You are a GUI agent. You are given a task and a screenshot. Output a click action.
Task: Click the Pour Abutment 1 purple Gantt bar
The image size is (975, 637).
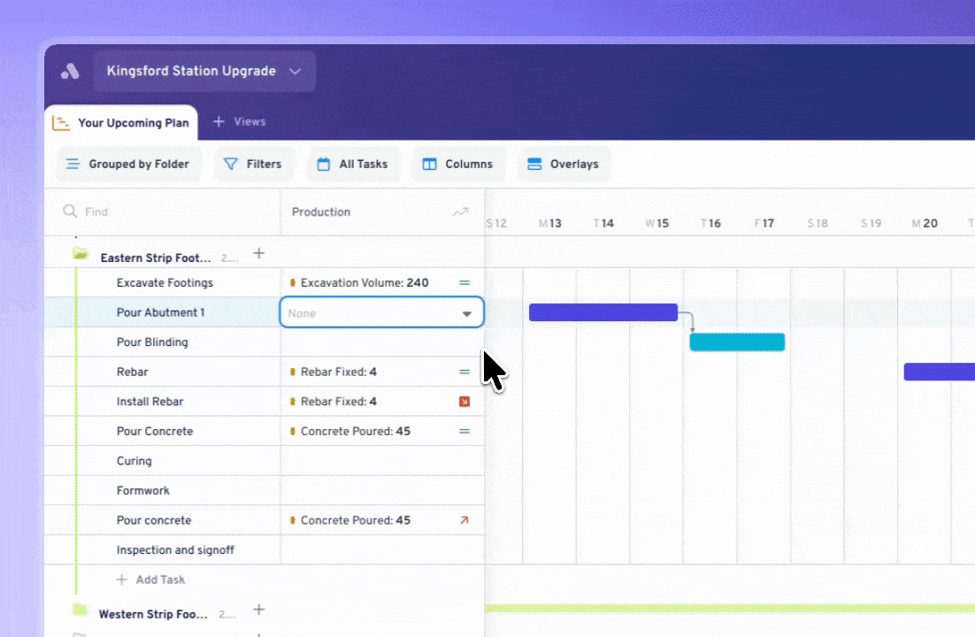click(x=603, y=312)
